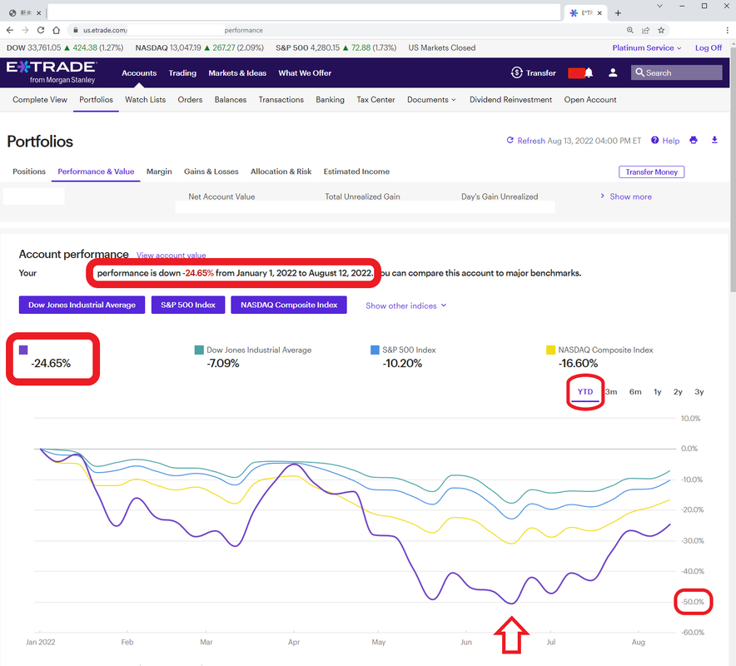The height and width of the screenshot is (666, 736).
Task: Select the 1y time range
Action: 657,391
